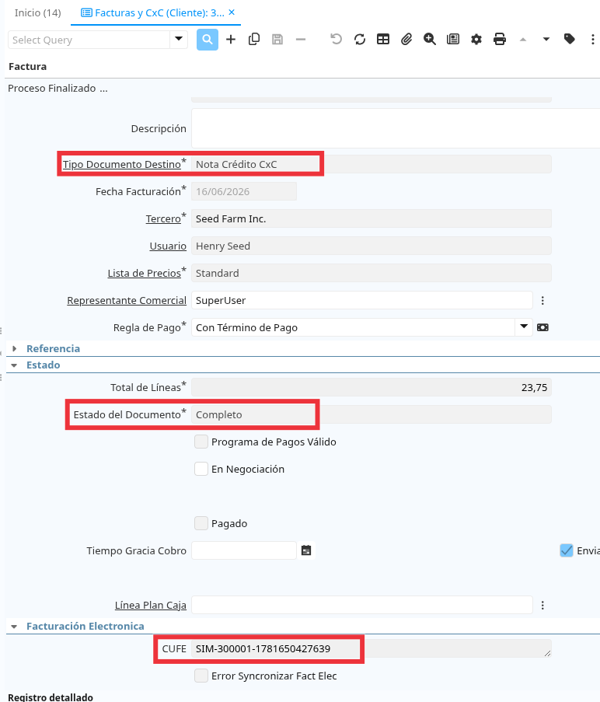Open calendar picker for Tiempo Gracia Cobro
Image resolution: width=600 pixels, height=702 pixels.
pos(306,550)
